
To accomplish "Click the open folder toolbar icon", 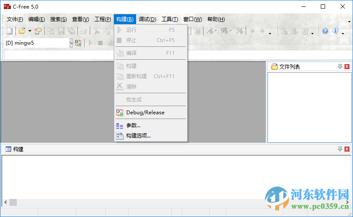I will pyautogui.click(x=22, y=31).
